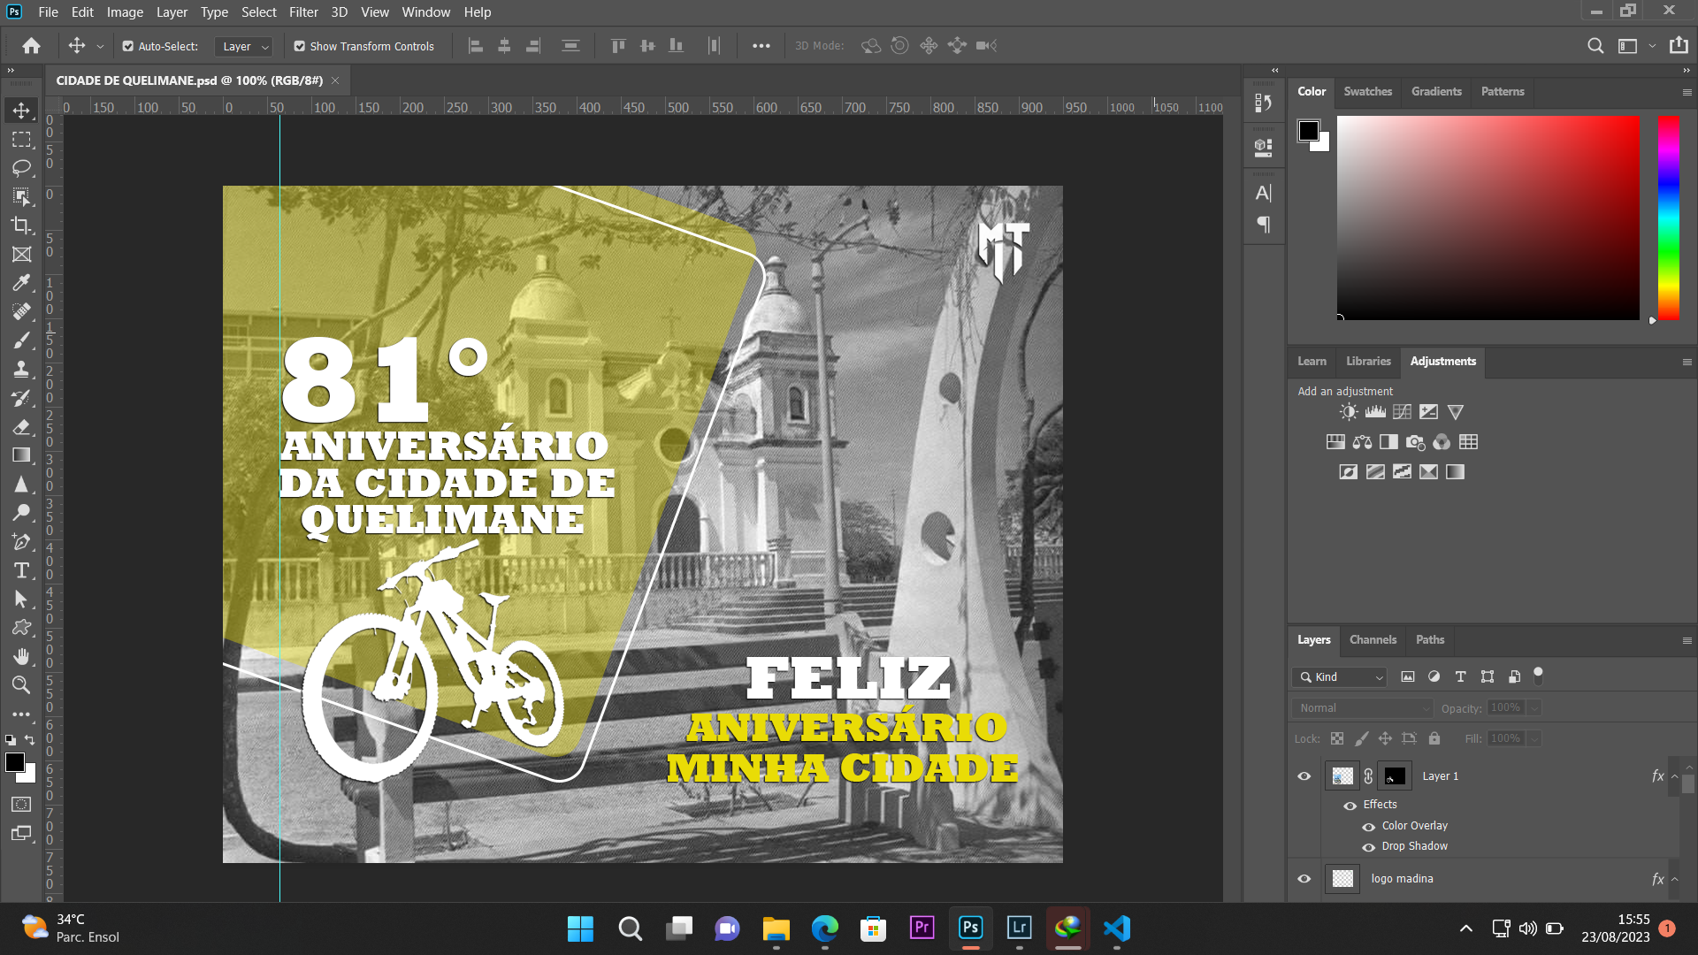Open Premiere Pro from the taskbar
The width and height of the screenshot is (1698, 955).
(x=922, y=928)
